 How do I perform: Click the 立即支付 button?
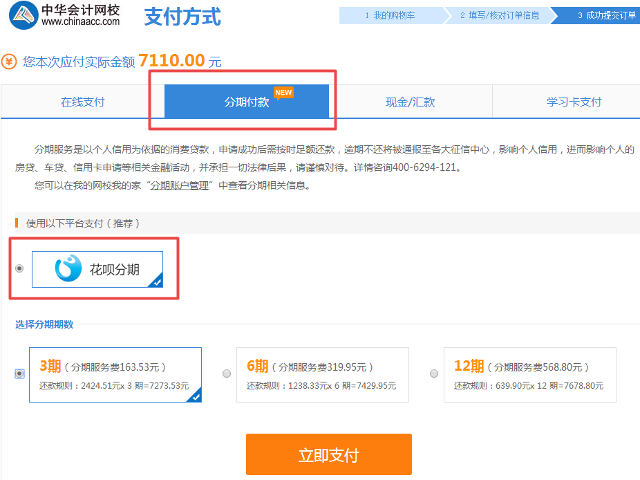(x=328, y=454)
